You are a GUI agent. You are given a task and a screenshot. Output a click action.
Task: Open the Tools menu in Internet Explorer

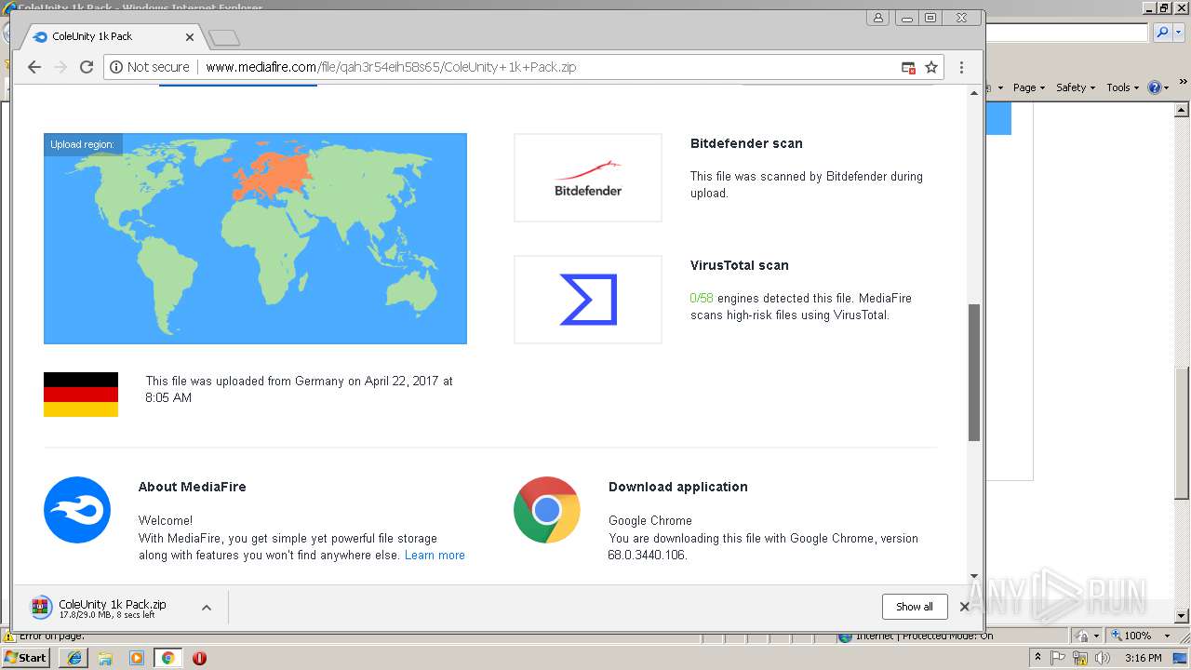(1122, 87)
